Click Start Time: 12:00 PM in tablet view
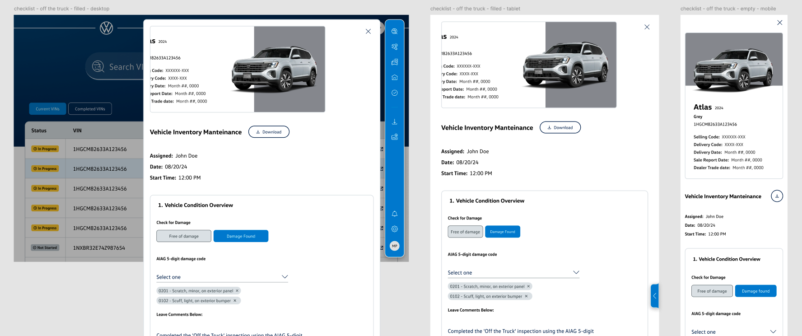The image size is (802, 336). point(466,173)
